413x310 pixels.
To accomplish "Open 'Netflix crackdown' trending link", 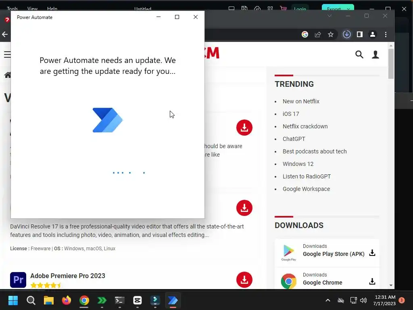I will (x=305, y=126).
